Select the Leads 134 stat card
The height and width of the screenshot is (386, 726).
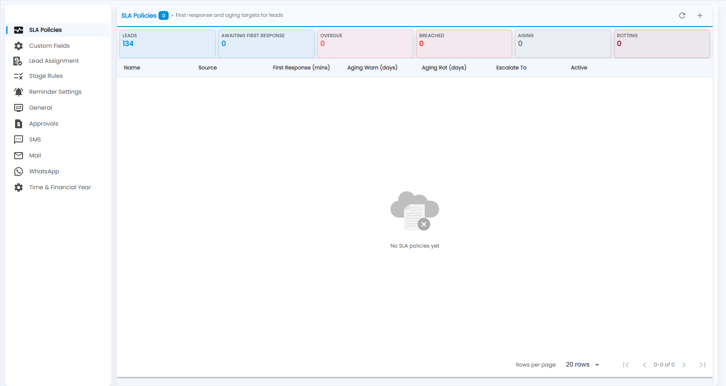(167, 44)
